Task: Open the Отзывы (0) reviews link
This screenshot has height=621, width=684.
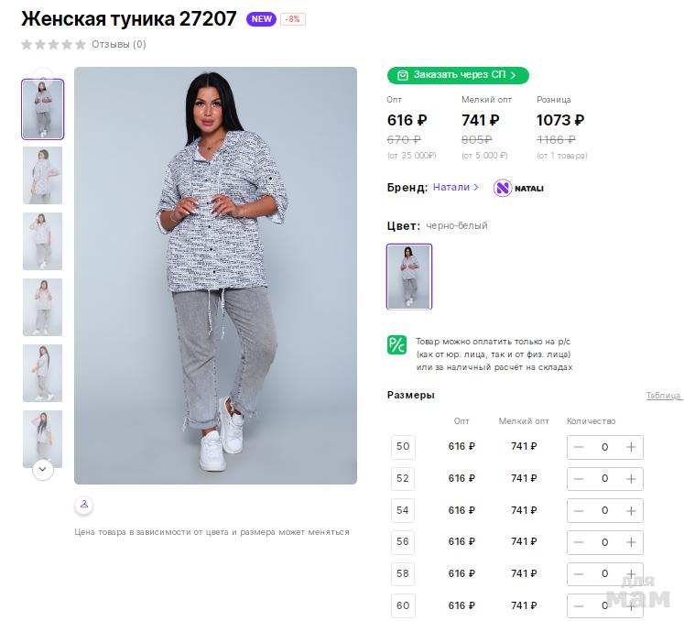Action: 118,44
